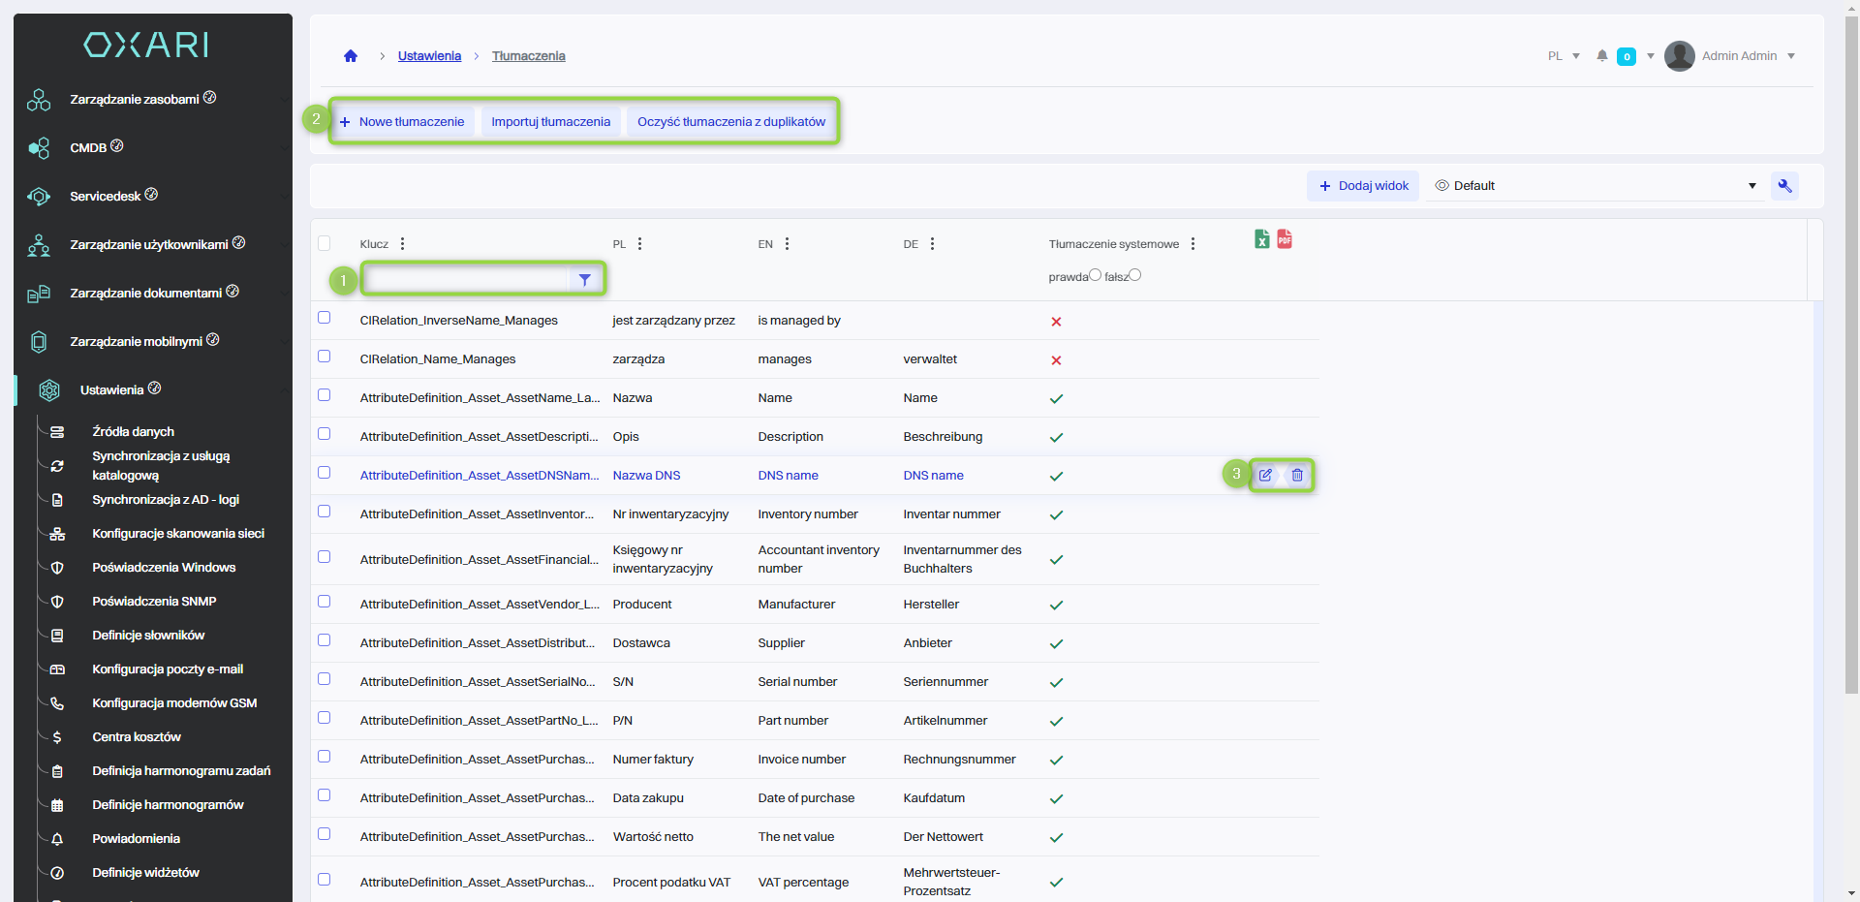
Task: Delete the AssetDNSName translation row
Action: [x=1297, y=475]
